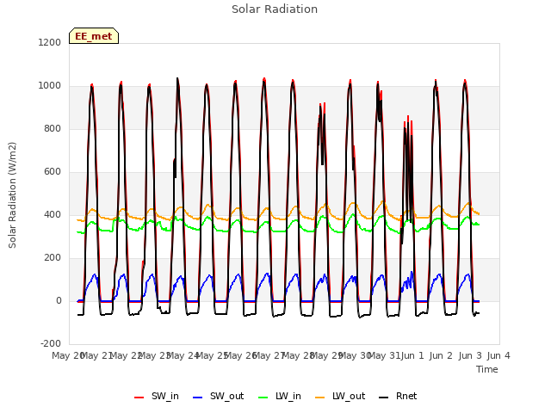The width and height of the screenshot is (551, 413).
Task: Select the chart title Solar Radiation
Action: pyautogui.click(x=275, y=9)
